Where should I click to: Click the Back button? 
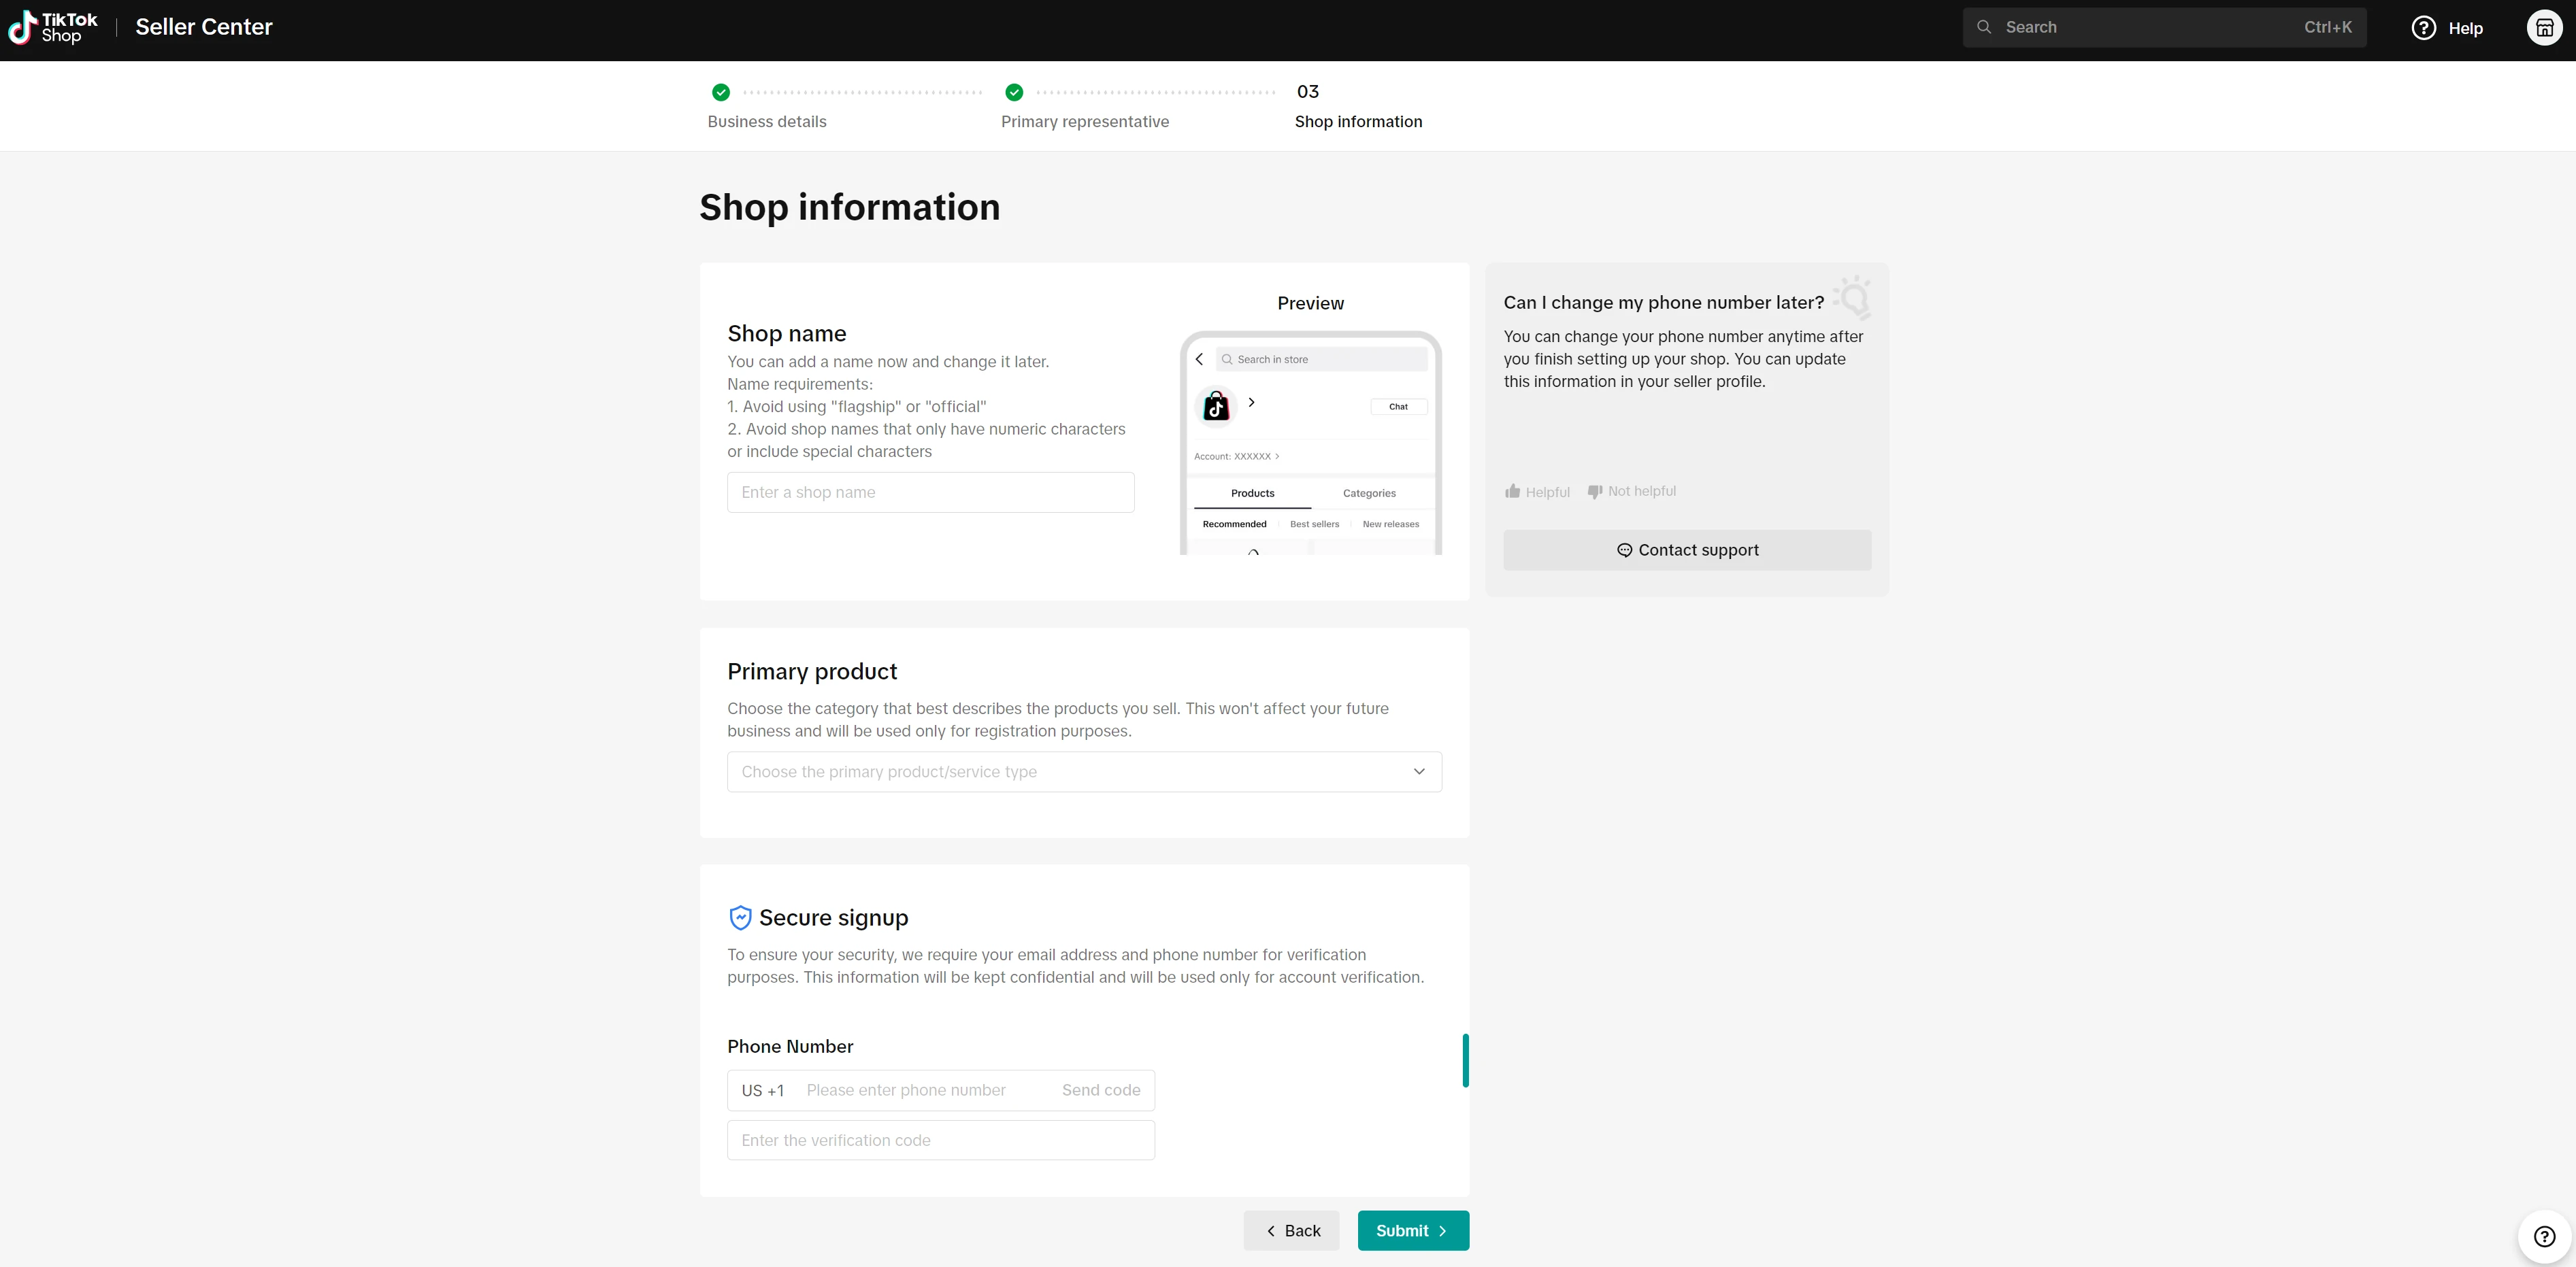pyautogui.click(x=1291, y=1231)
